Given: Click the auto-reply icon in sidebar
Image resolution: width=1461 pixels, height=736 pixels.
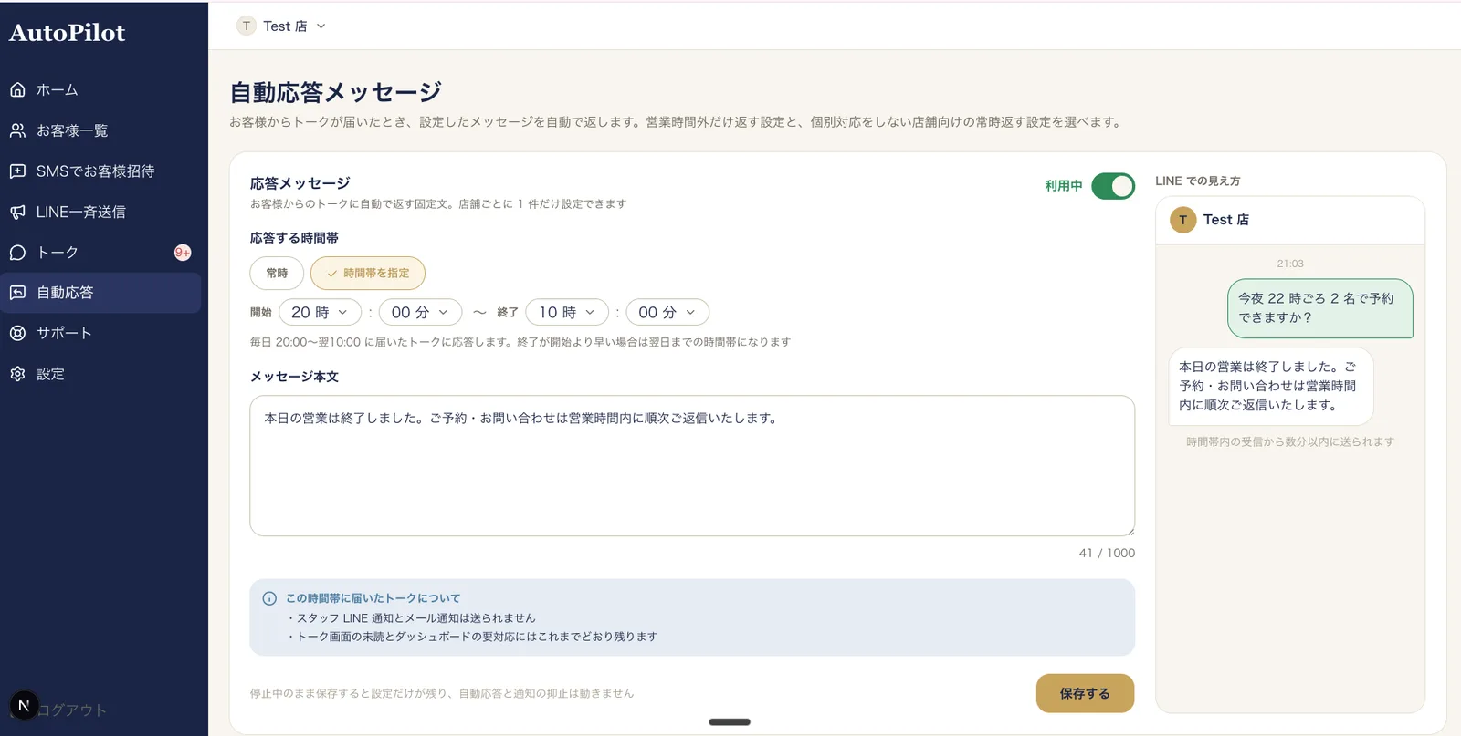Looking at the screenshot, I should (x=17, y=293).
